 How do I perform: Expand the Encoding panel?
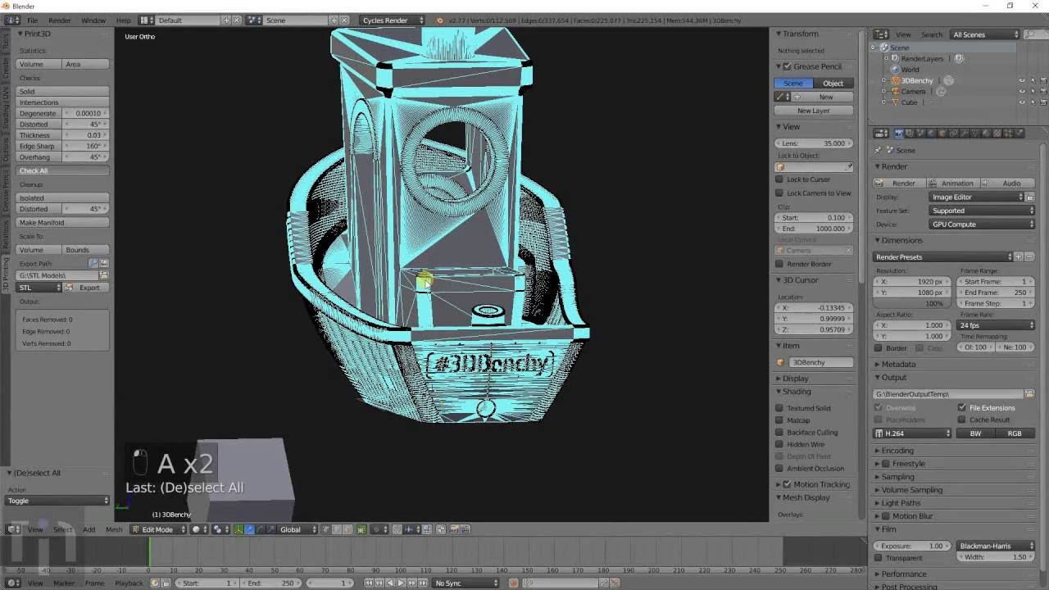(x=897, y=451)
